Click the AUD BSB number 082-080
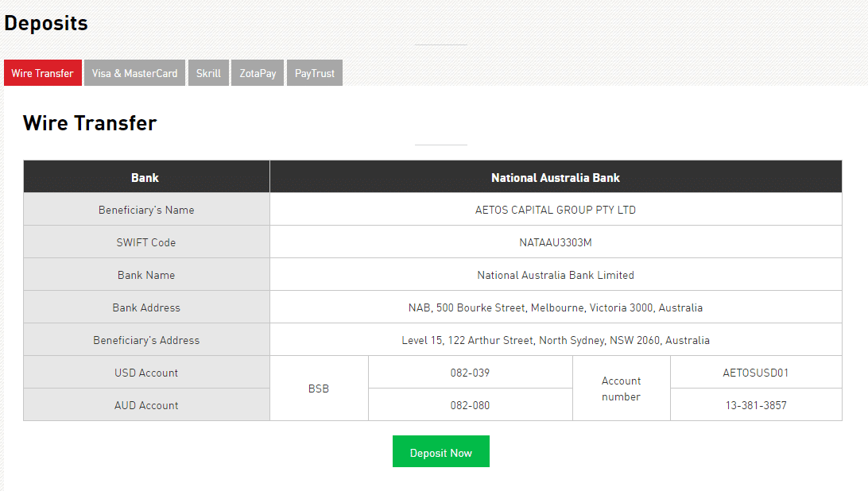 click(x=470, y=405)
